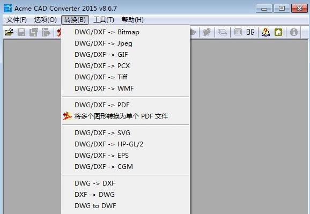The image size is (310, 214).
Task: Click the grayed-out save disk icon
Action: tap(21, 32)
